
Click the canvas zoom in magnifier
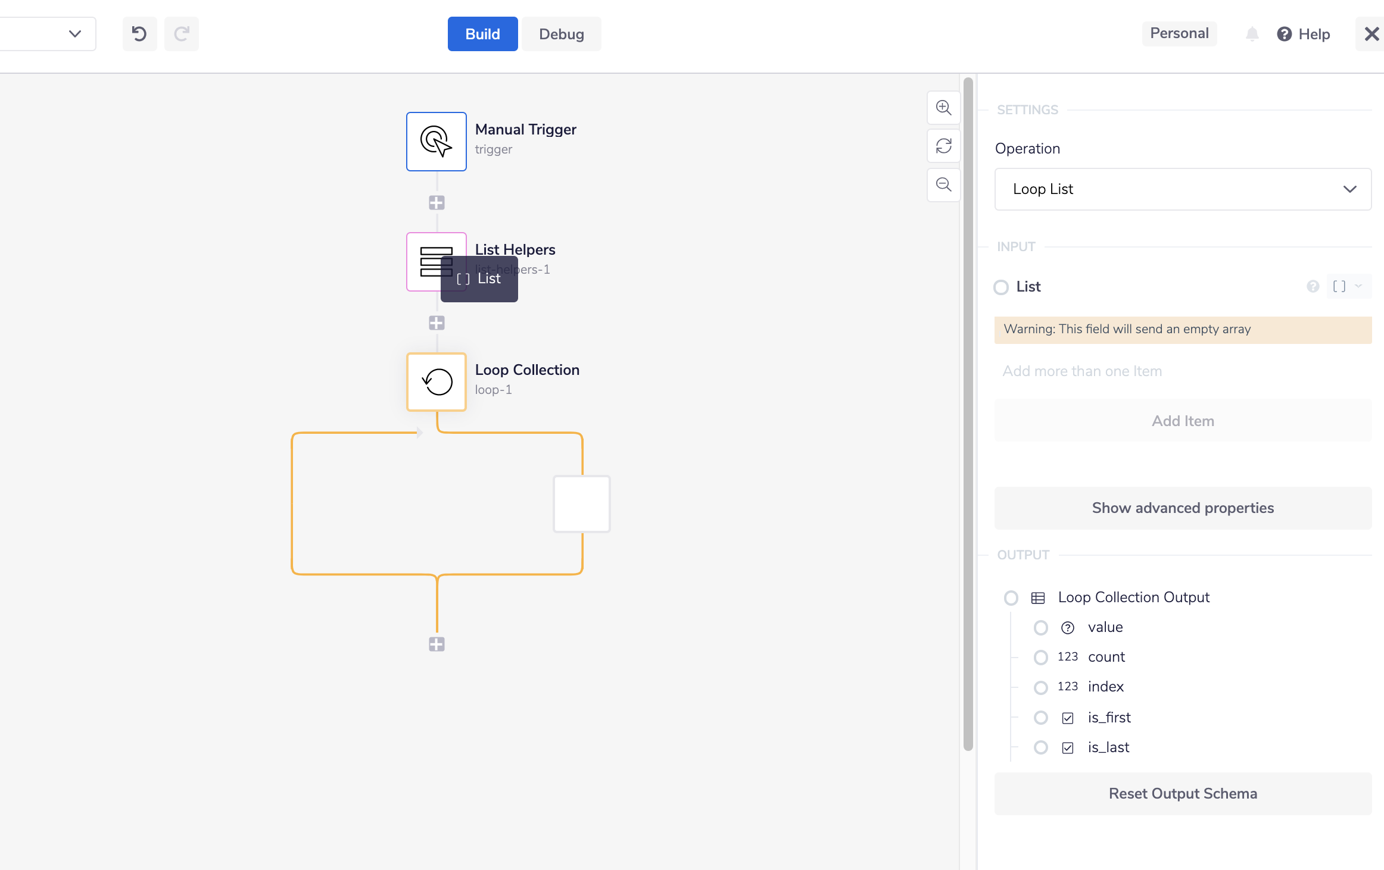(943, 108)
